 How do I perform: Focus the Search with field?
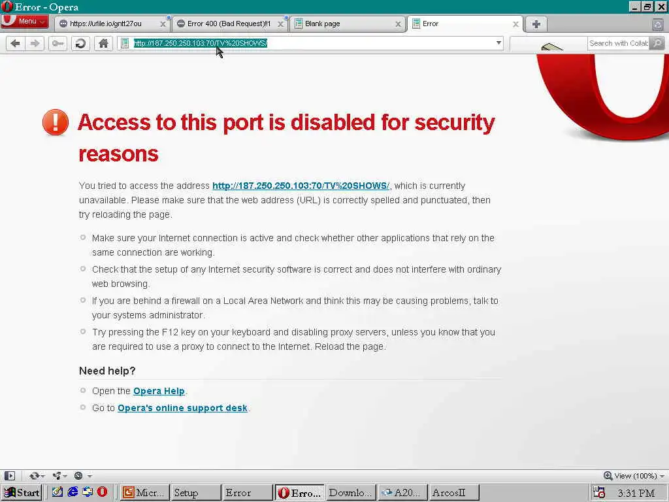coord(618,43)
